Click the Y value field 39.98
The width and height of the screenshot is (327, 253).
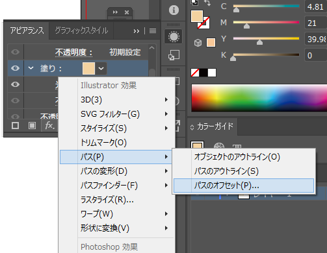point(316,39)
